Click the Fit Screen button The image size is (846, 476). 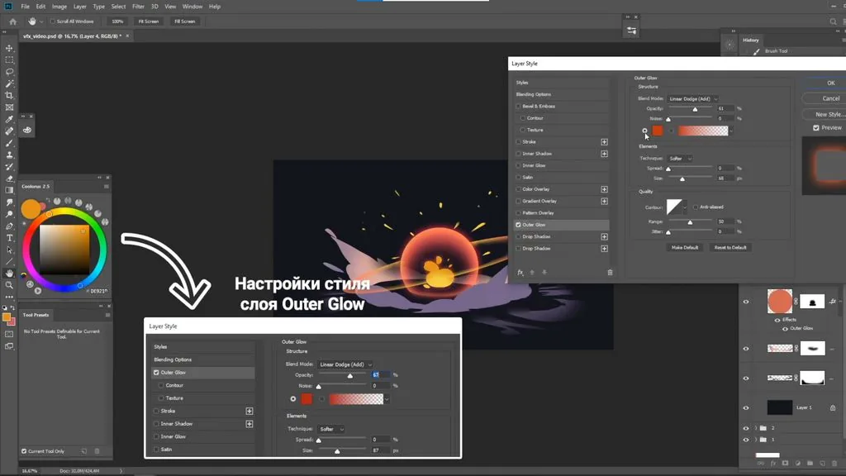(149, 21)
